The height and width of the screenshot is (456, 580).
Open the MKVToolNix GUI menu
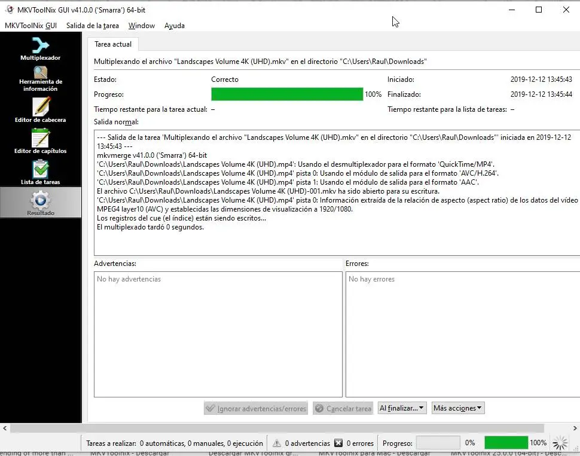click(x=30, y=26)
